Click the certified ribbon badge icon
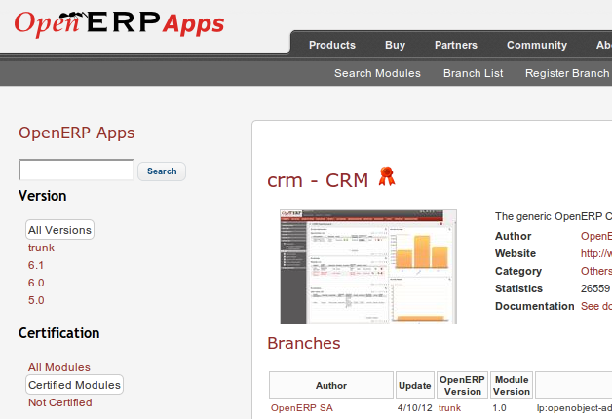Image resolution: width=612 pixels, height=419 pixels. 387,176
